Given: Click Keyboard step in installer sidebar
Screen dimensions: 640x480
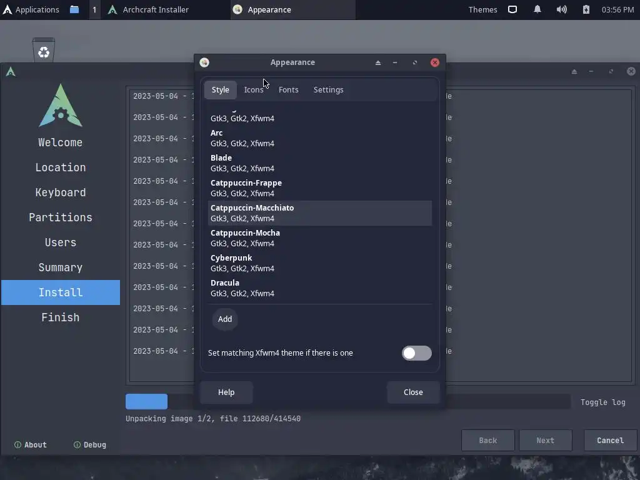Looking at the screenshot, I should pos(61,192).
